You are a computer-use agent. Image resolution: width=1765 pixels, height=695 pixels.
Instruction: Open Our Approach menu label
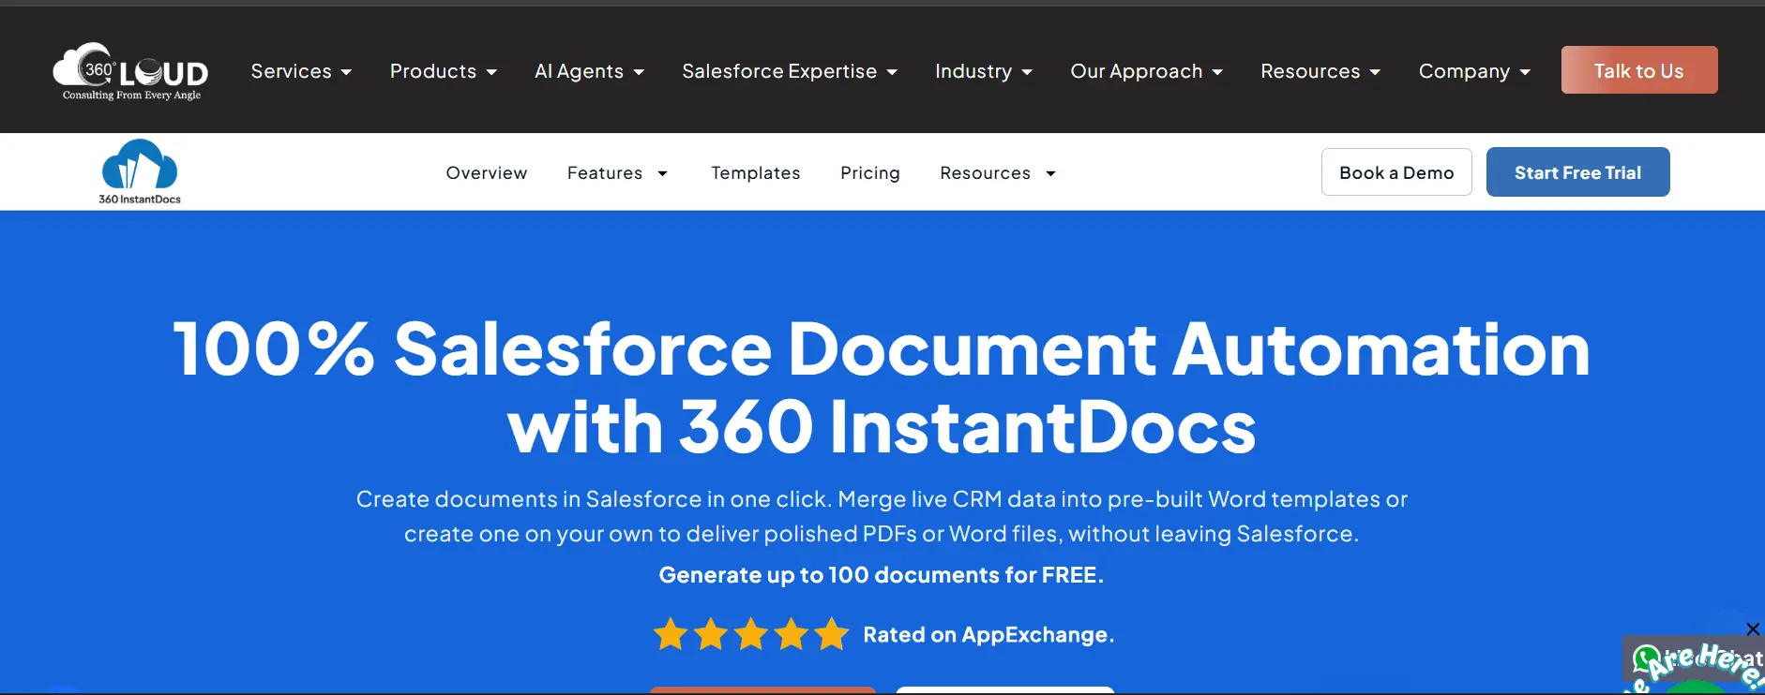pyautogui.click(x=1137, y=71)
